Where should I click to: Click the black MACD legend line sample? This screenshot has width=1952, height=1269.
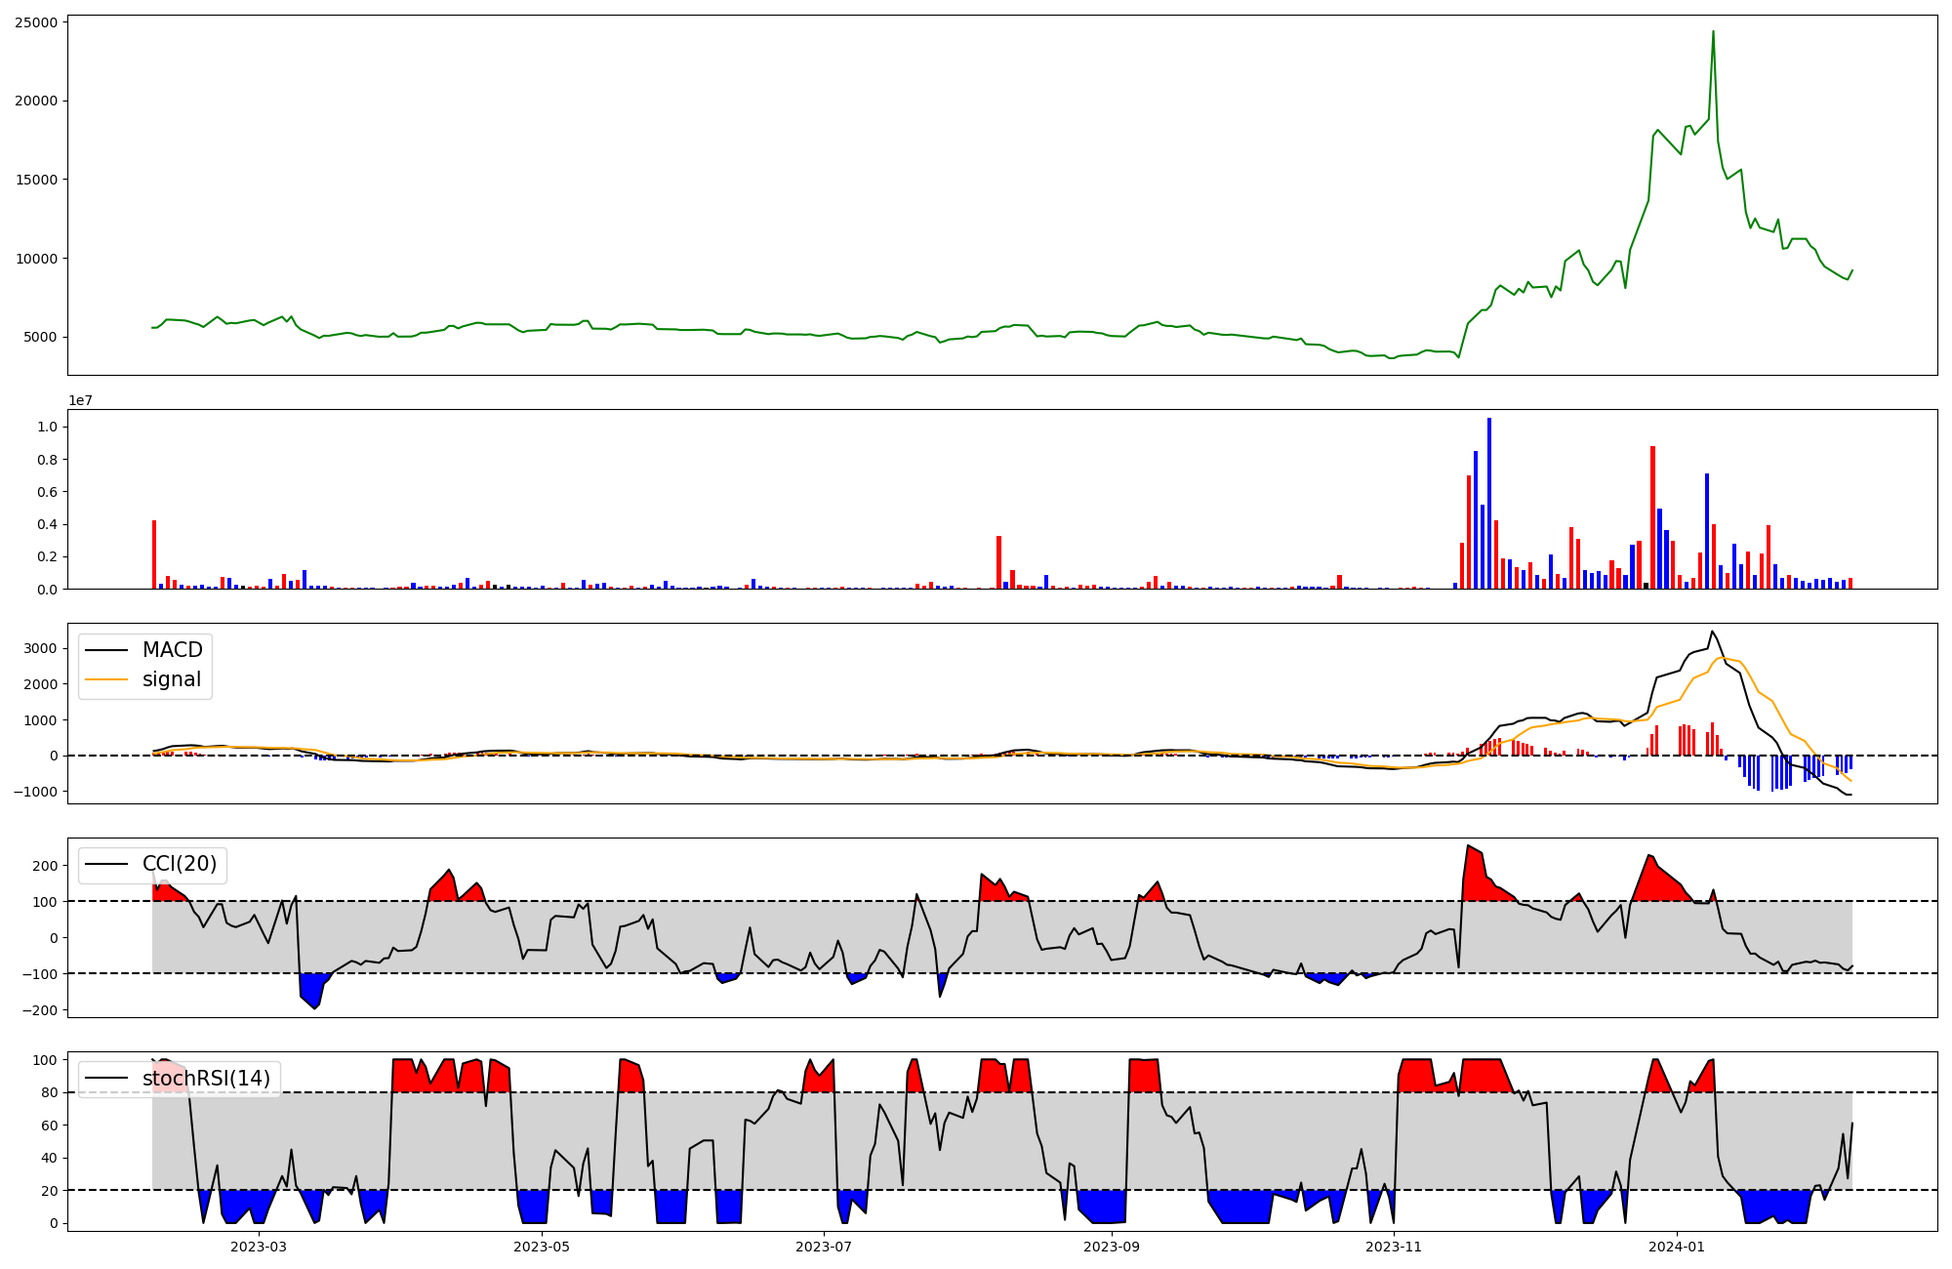107,650
